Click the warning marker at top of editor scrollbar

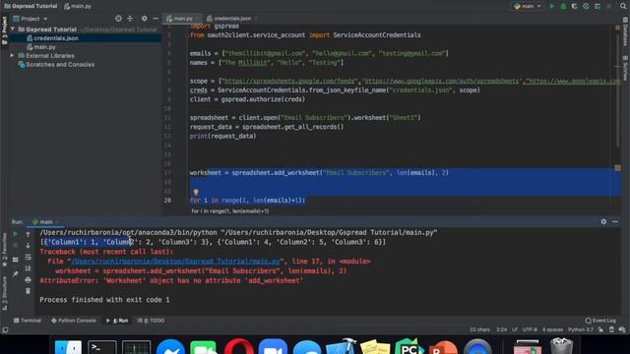pyautogui.click(x=617, y=28)
